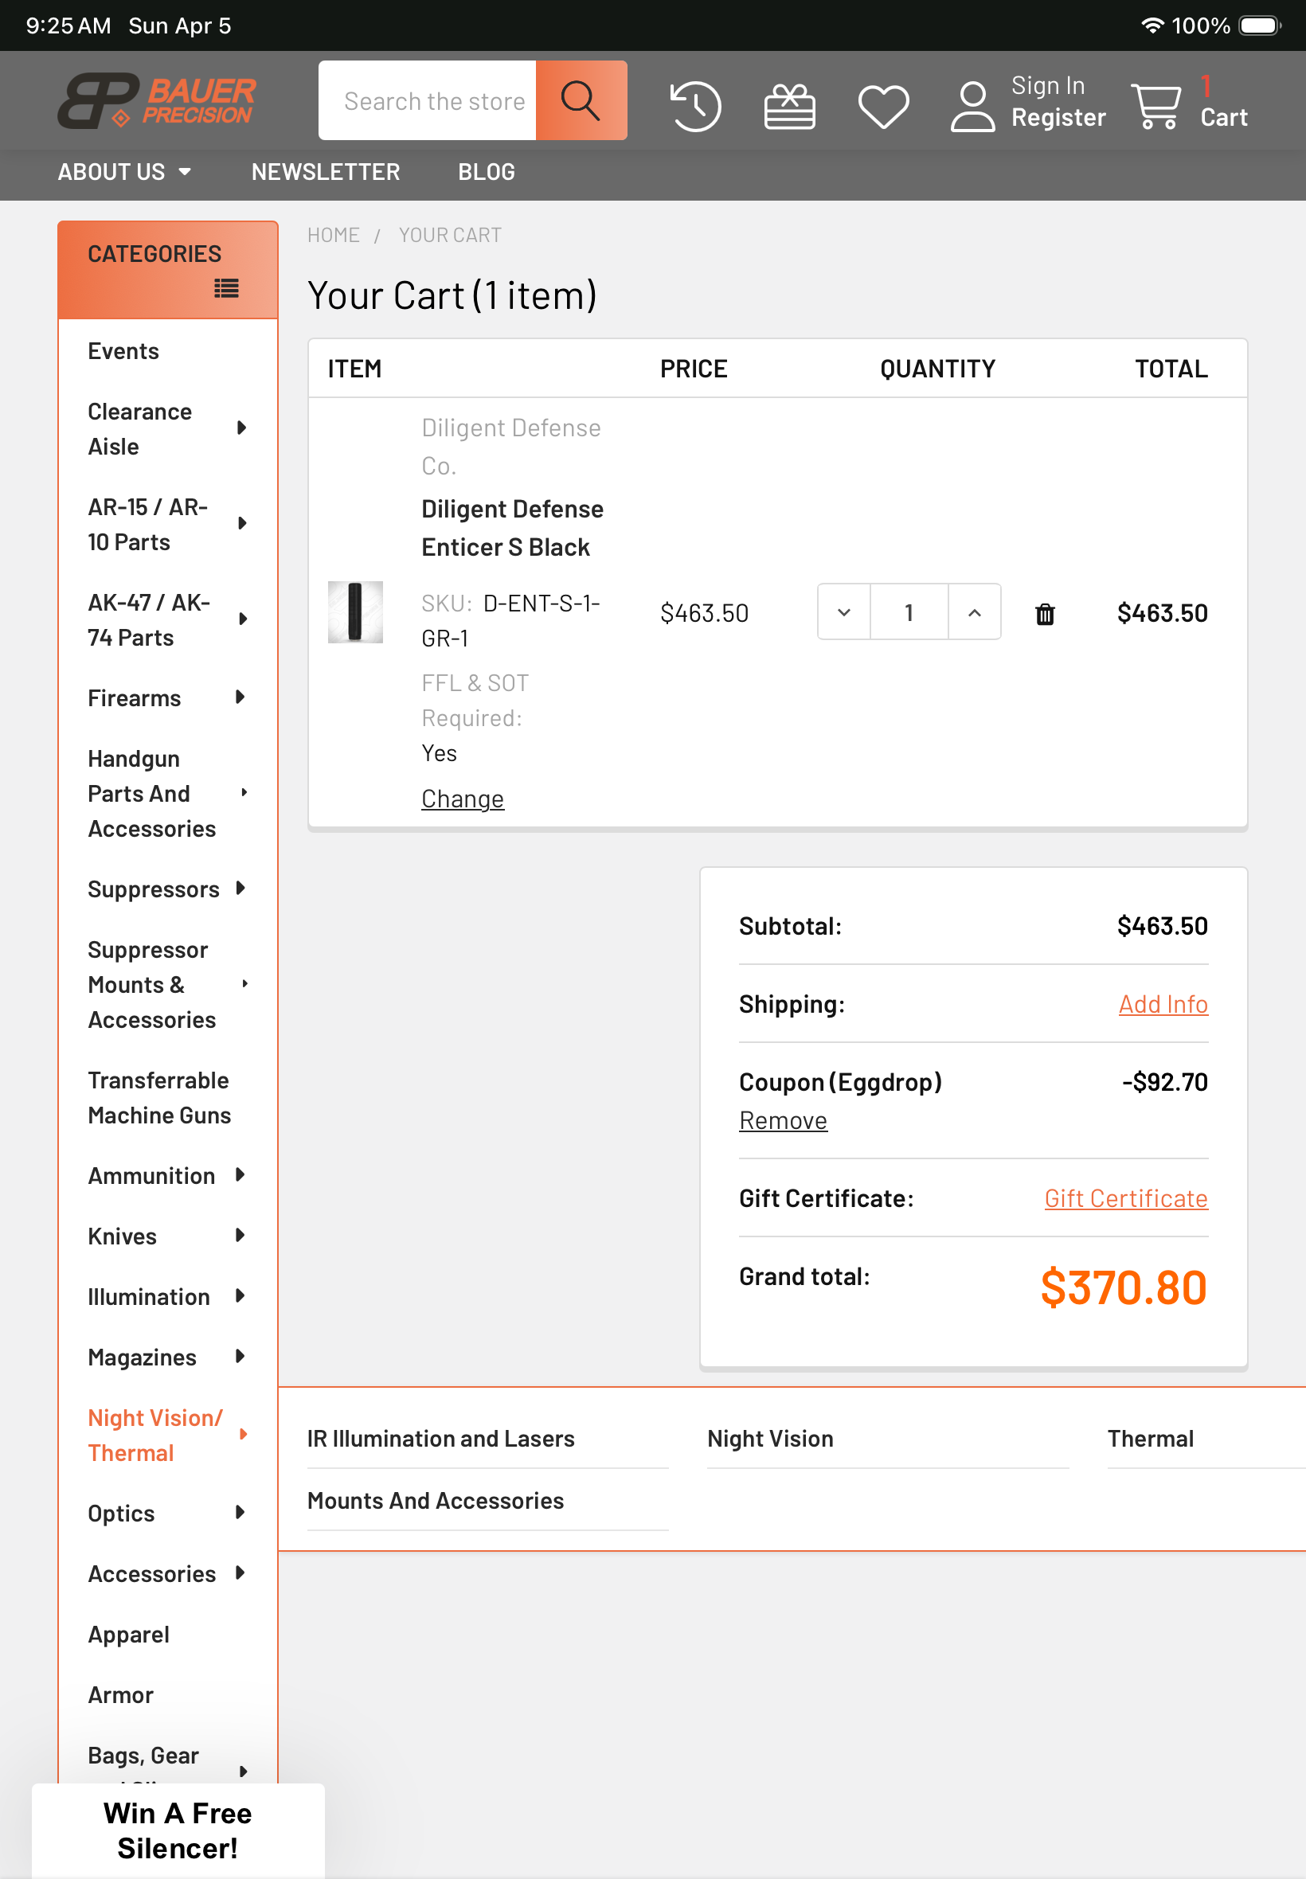Click Add Info for shipping
Viewport: 1306px width, 1879px height.
1163,1005
